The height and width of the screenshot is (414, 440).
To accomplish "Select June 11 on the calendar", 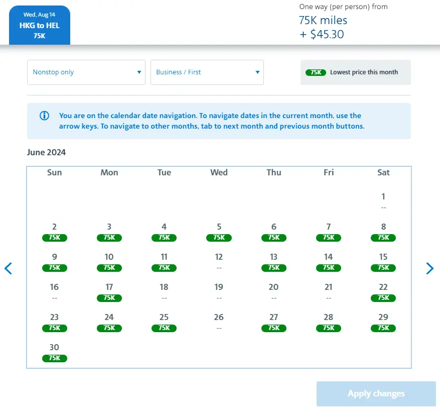I will [x=164, y=262].
